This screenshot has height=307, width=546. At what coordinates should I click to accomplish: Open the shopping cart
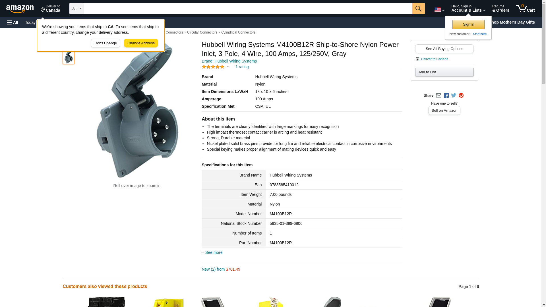coord(525,9)
